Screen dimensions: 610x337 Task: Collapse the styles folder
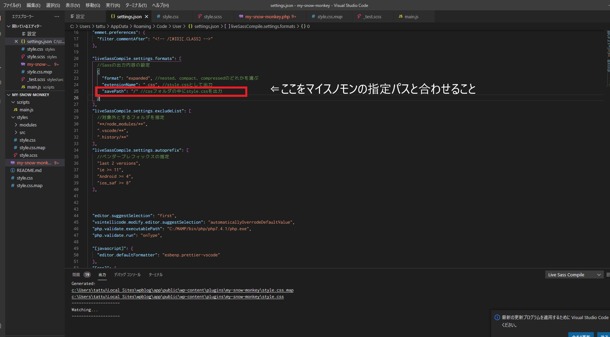coord(35,117)
